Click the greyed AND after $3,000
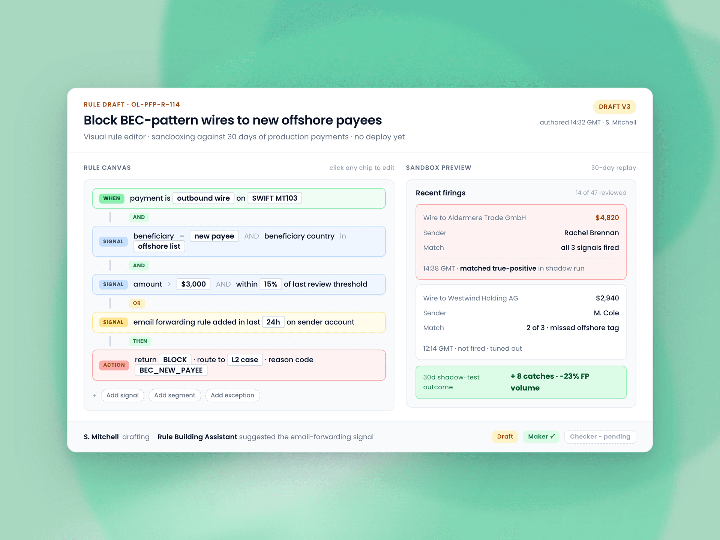This screenshot has width=720, height=540. tap(223, 284)
